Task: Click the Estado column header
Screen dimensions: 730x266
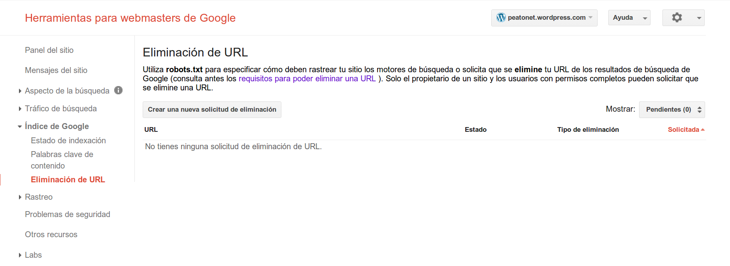Action: pyautogui.click(x=475, y=129)
